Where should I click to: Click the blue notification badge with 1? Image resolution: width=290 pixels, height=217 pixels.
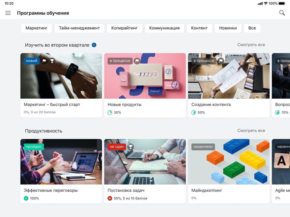(94, 45)
